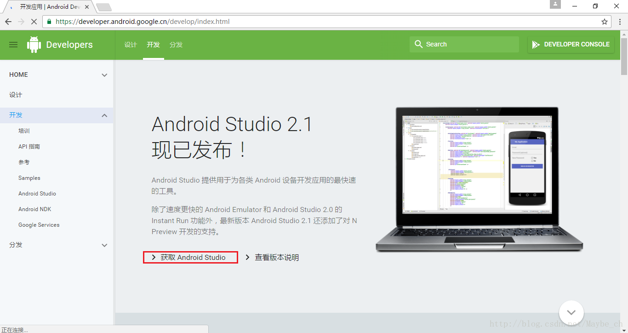Click the round scroll-down chevron button

571,312
